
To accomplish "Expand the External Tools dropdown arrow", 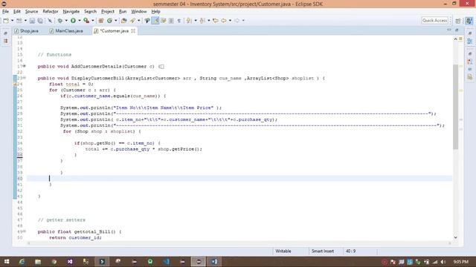I will [93, 21].
